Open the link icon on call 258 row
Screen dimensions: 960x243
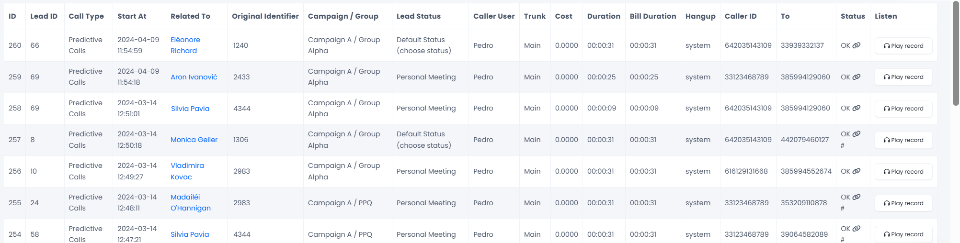(857, 108)
